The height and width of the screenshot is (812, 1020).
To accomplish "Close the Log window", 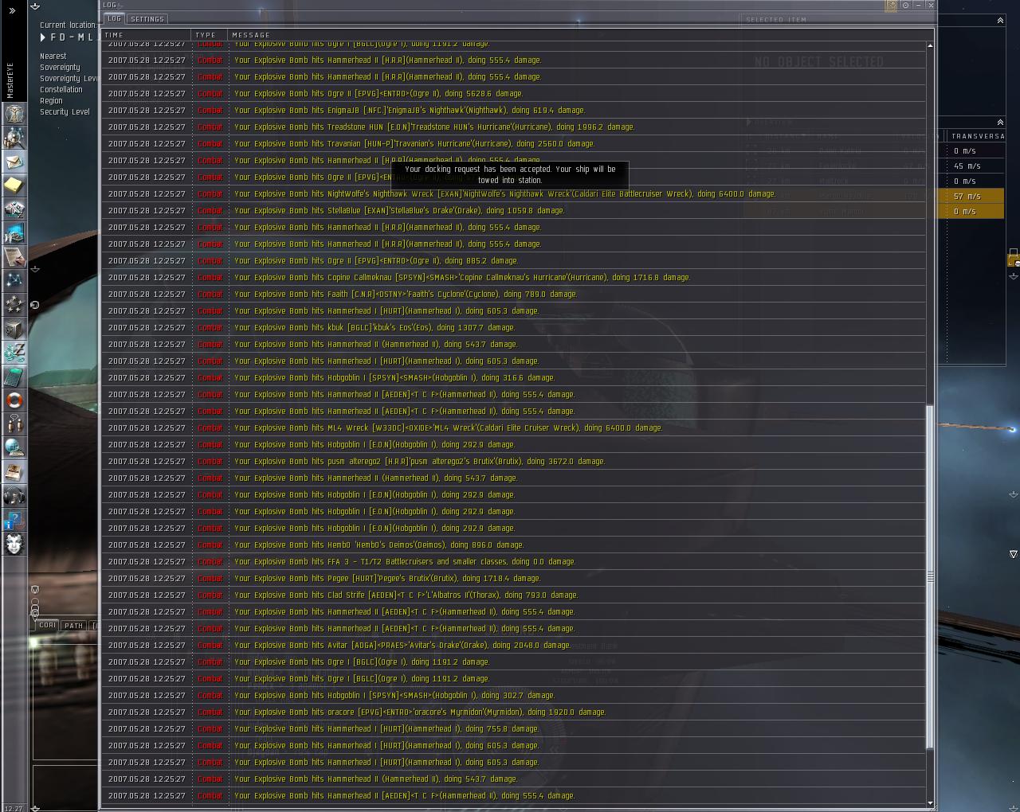I will pyautogui.click(x=931, y=5).
